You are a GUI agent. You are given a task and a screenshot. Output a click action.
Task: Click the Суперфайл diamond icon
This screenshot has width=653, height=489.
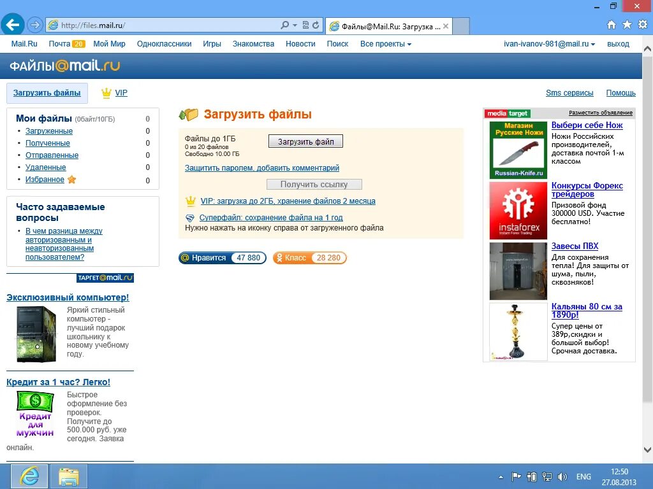coord(189,218)
